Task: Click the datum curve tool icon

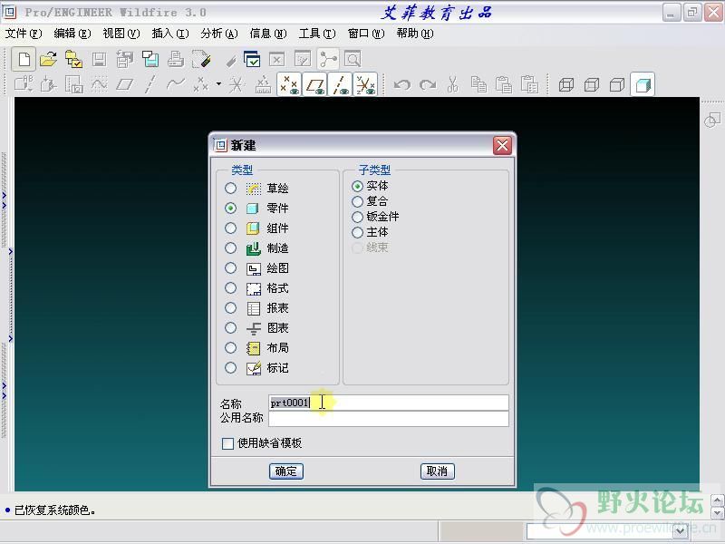Action: click(x=176, y=84)
